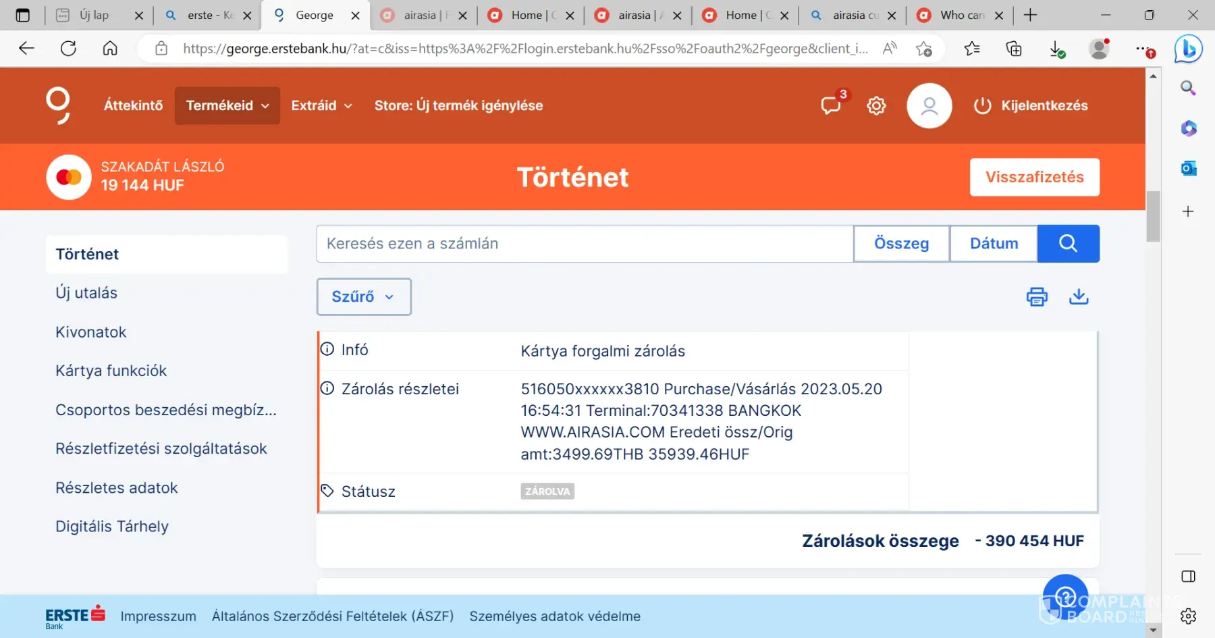Open Kártya funkciók in the side menu
Image resolution: width=1215 pixels, height=638 pixels.
(x=111, y=371)
